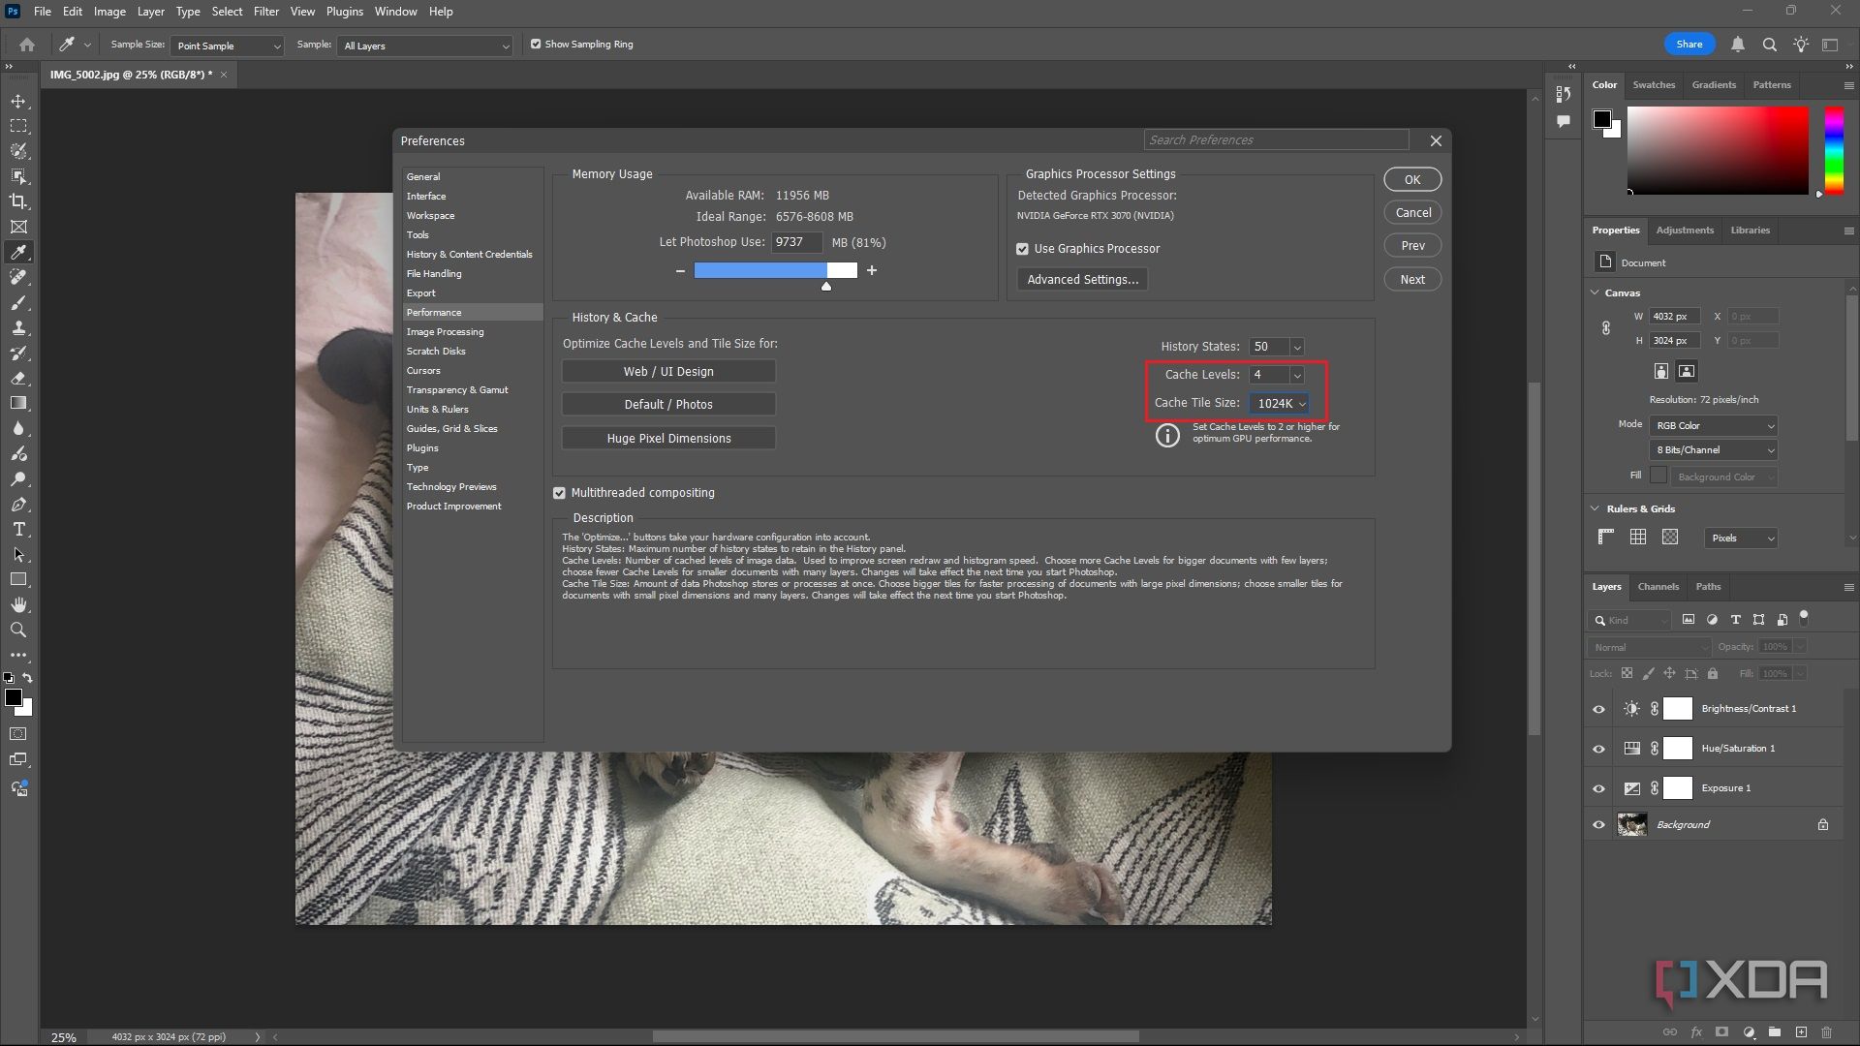Collapse the Rulers & Grids section

tap(1594, 508)
